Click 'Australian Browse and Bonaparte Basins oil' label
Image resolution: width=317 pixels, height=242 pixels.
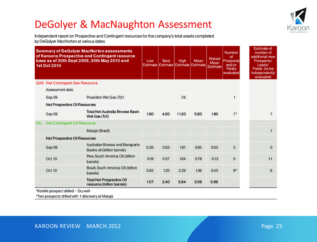[113, 147]
